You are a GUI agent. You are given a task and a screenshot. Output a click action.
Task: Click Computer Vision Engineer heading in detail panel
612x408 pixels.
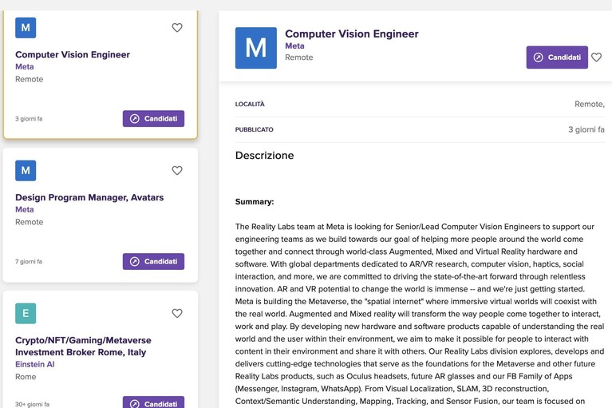(x=352, y=34)
